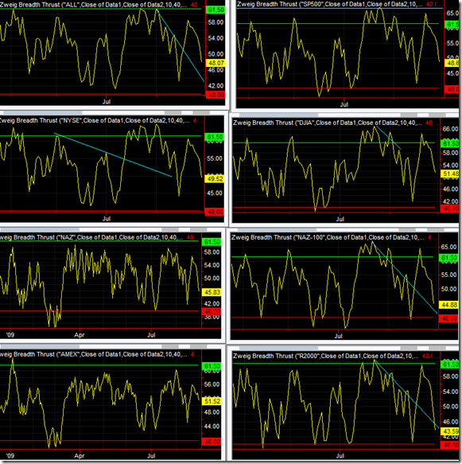Click the green 61.50 level label in NYSE chart
The image size is (462, 464).
point(215,137)
